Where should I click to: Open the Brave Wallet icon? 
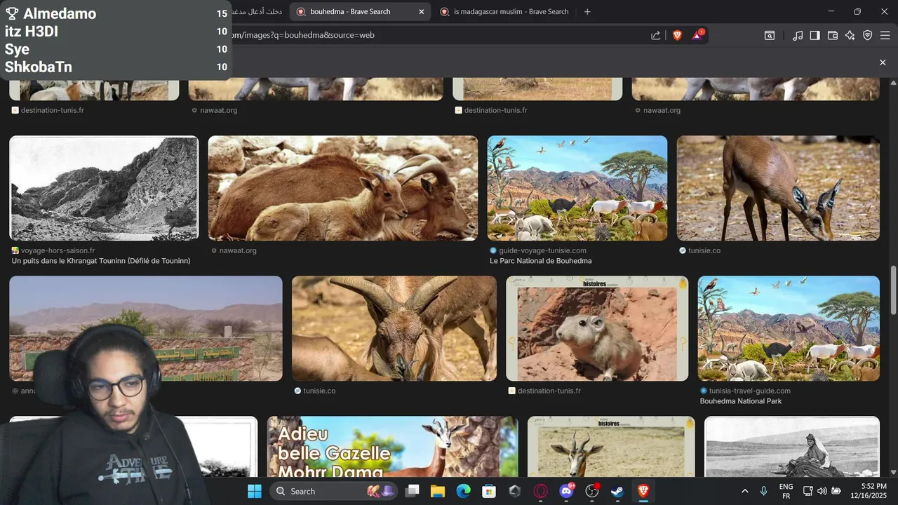[833, 35]
